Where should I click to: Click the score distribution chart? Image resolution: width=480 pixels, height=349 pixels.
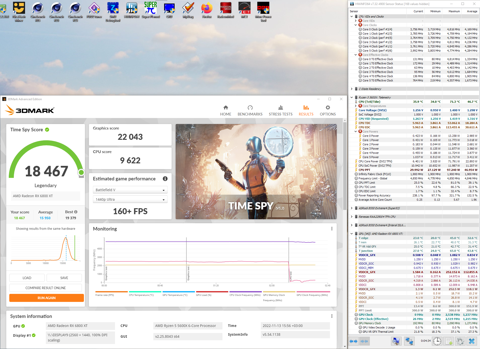pyautogui.click(x=46, y=250)
